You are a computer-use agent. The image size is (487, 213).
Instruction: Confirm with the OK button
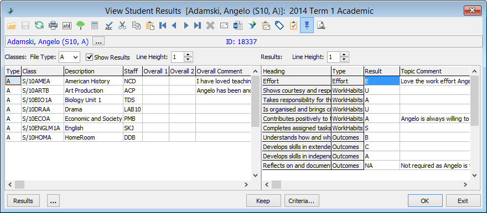pos(425,201)
